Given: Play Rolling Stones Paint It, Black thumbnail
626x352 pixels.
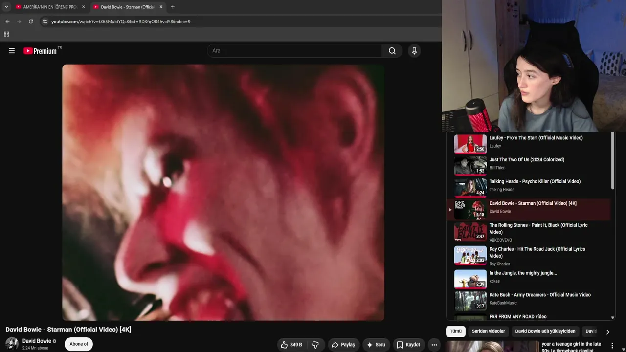Looking at the screenshot, I should [470, 232].
